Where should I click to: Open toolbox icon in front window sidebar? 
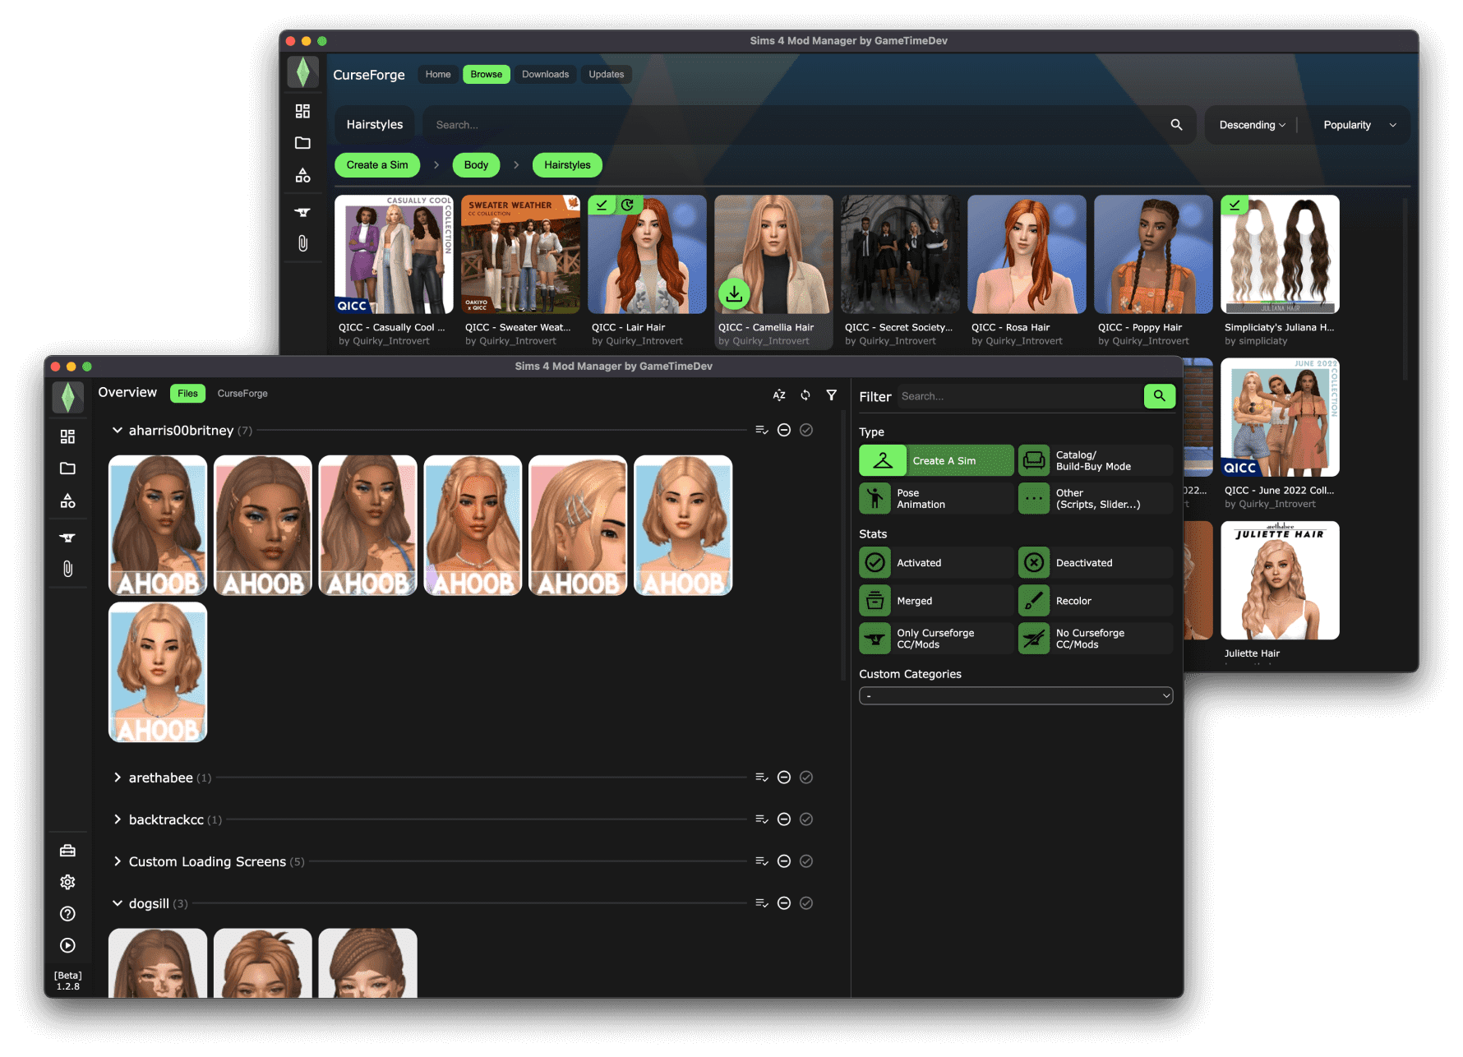tap(68, 851)
